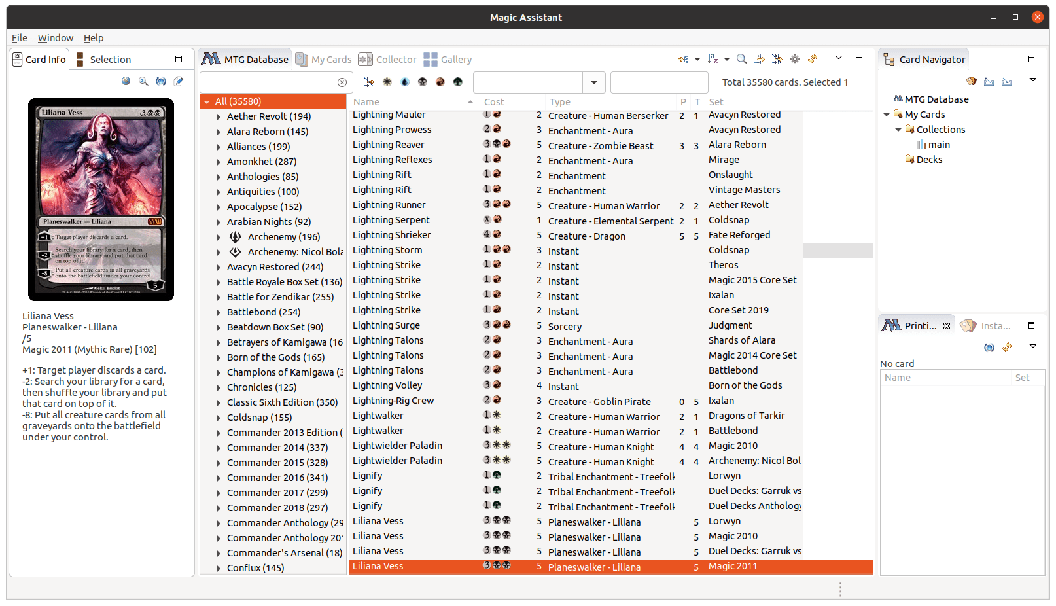This screenshot has height=606, width=1056.
Task: Collapse the My Cards node in navigator
Action: coord(887,115)
